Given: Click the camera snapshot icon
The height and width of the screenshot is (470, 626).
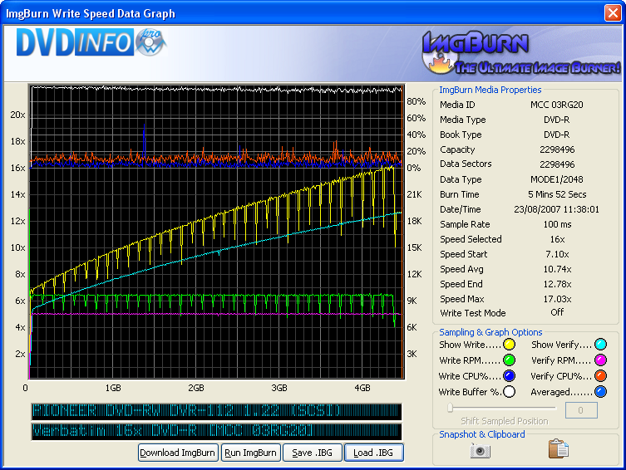Looking at the screenshot, I should tap(481, 450).
